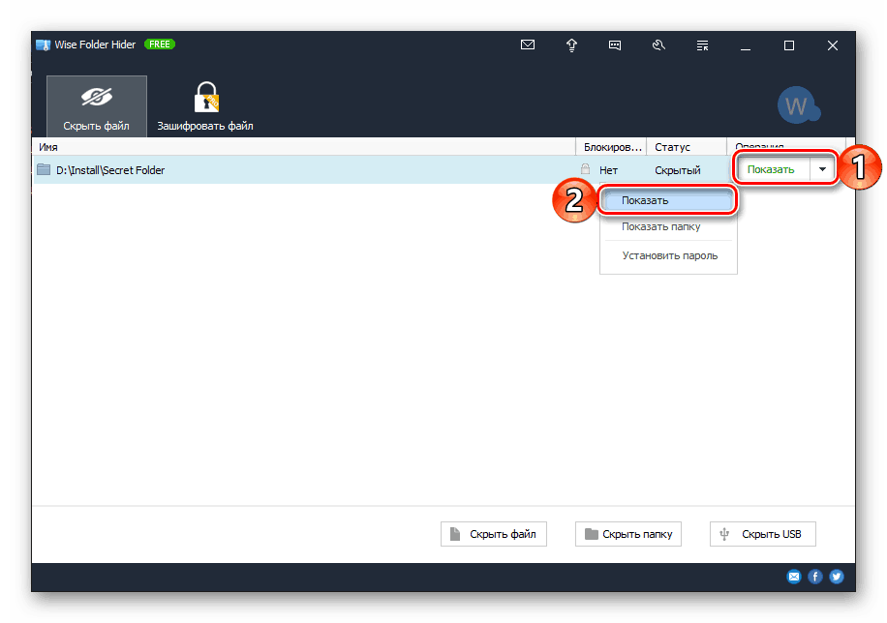Select Показать папку from the context menu
Screen dimensions: 887x623
click(x=666, y=226)
